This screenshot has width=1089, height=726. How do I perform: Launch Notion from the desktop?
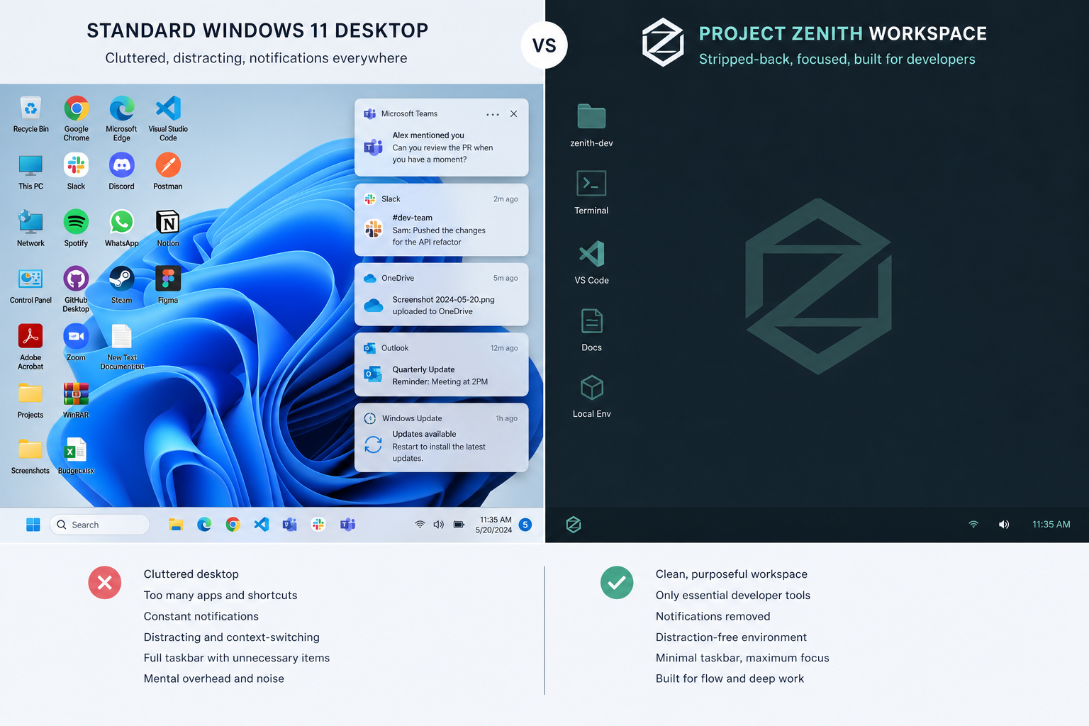[x=168, y=222]
